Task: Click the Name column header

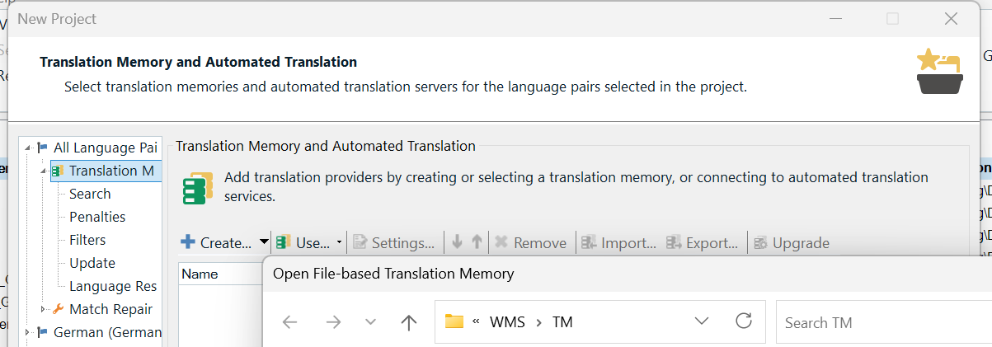Action: click(x=220, y=273)
